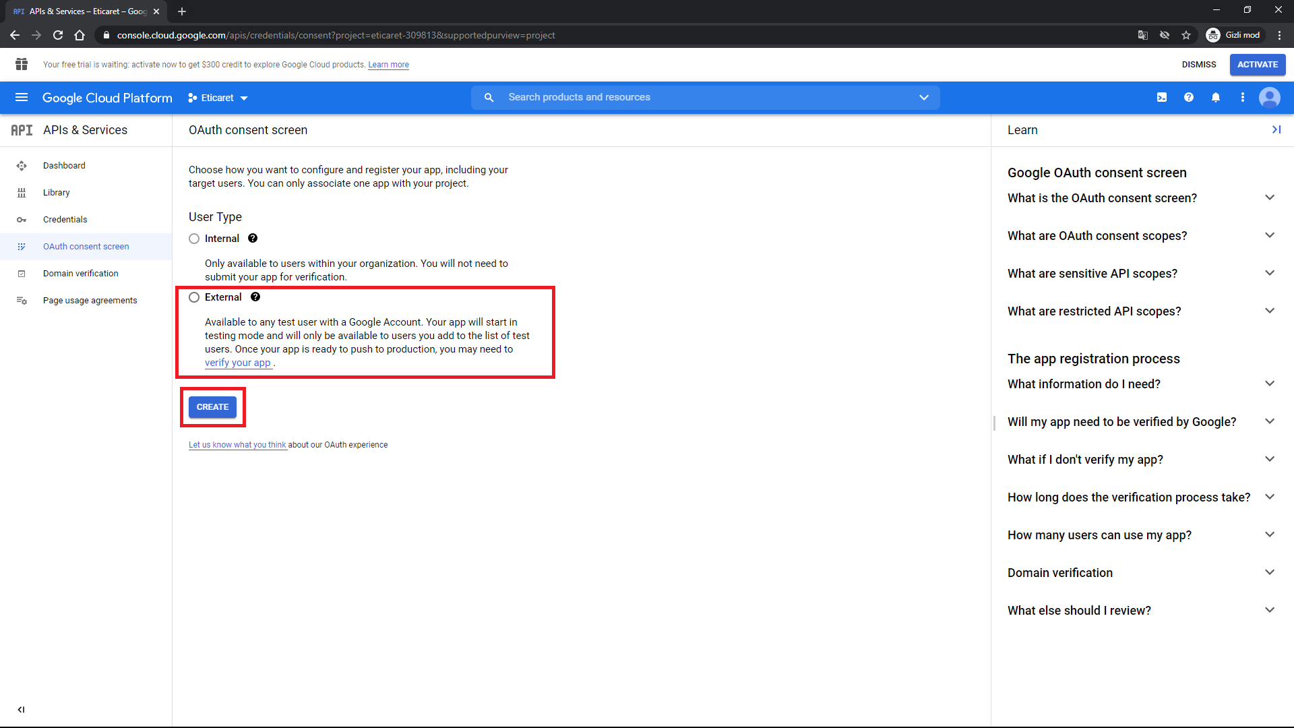Image resolution: width=1294 pixels, height=728 pixels.
Task: Click the Domain verification checkbox icon
Action: 22,274
